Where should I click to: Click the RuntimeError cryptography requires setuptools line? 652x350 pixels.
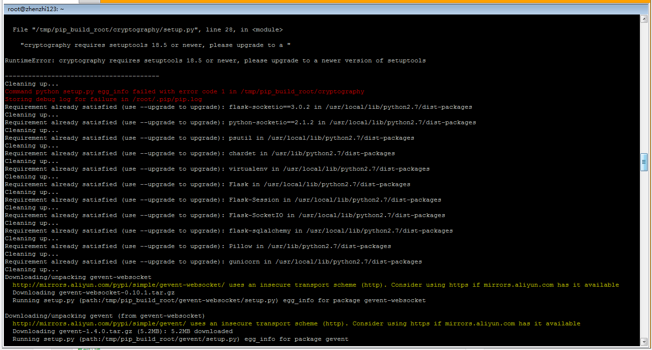(x=215, y=61)
